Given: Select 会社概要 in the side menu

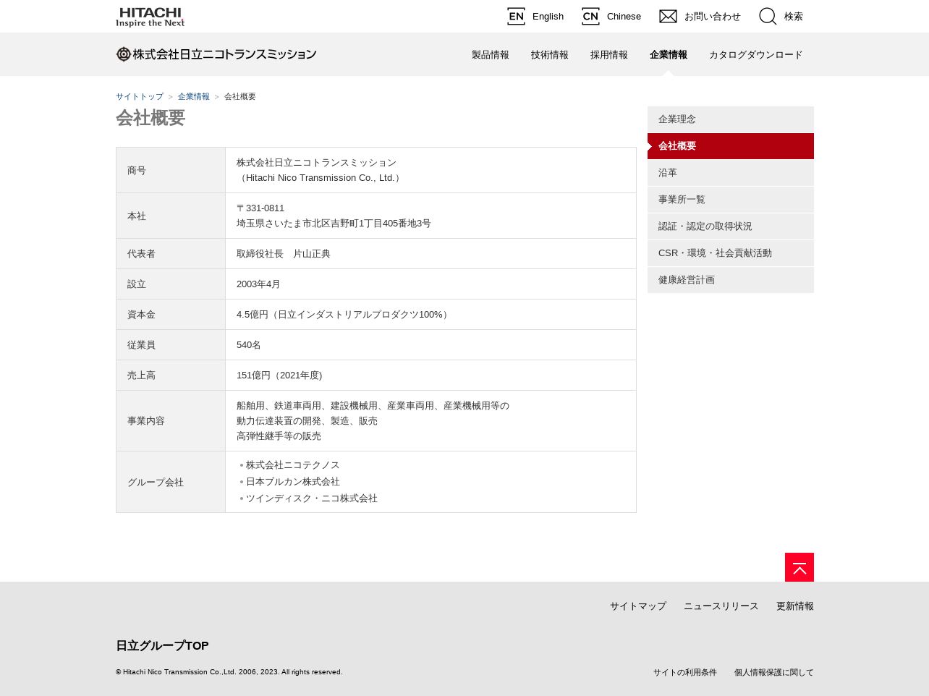Looking at the screenshot, I should 731,146.
